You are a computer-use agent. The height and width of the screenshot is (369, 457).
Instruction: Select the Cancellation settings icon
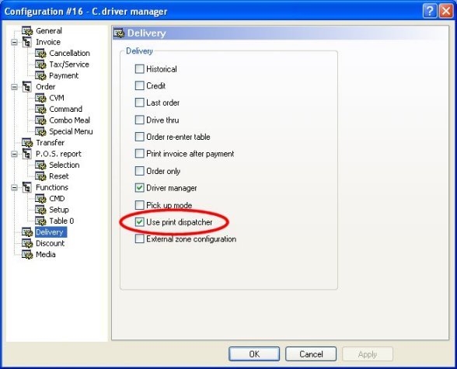[x=40, y=54]
